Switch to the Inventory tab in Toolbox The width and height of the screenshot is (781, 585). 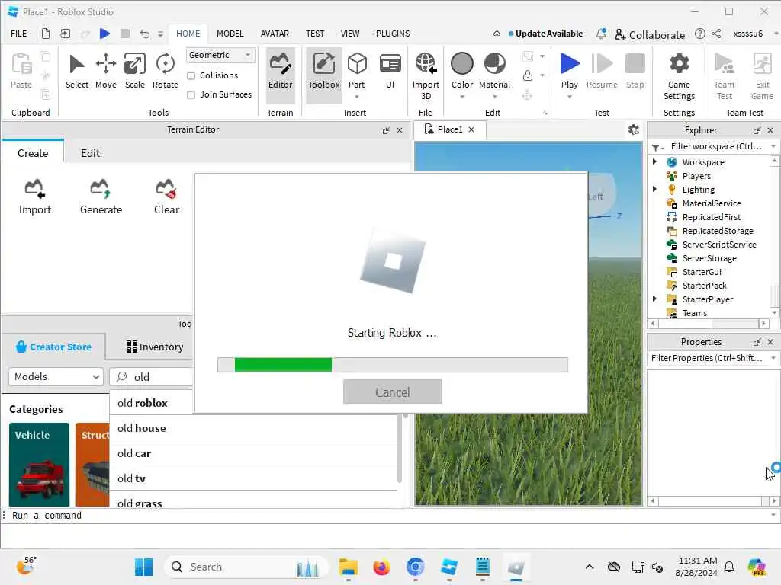(154, 347)
